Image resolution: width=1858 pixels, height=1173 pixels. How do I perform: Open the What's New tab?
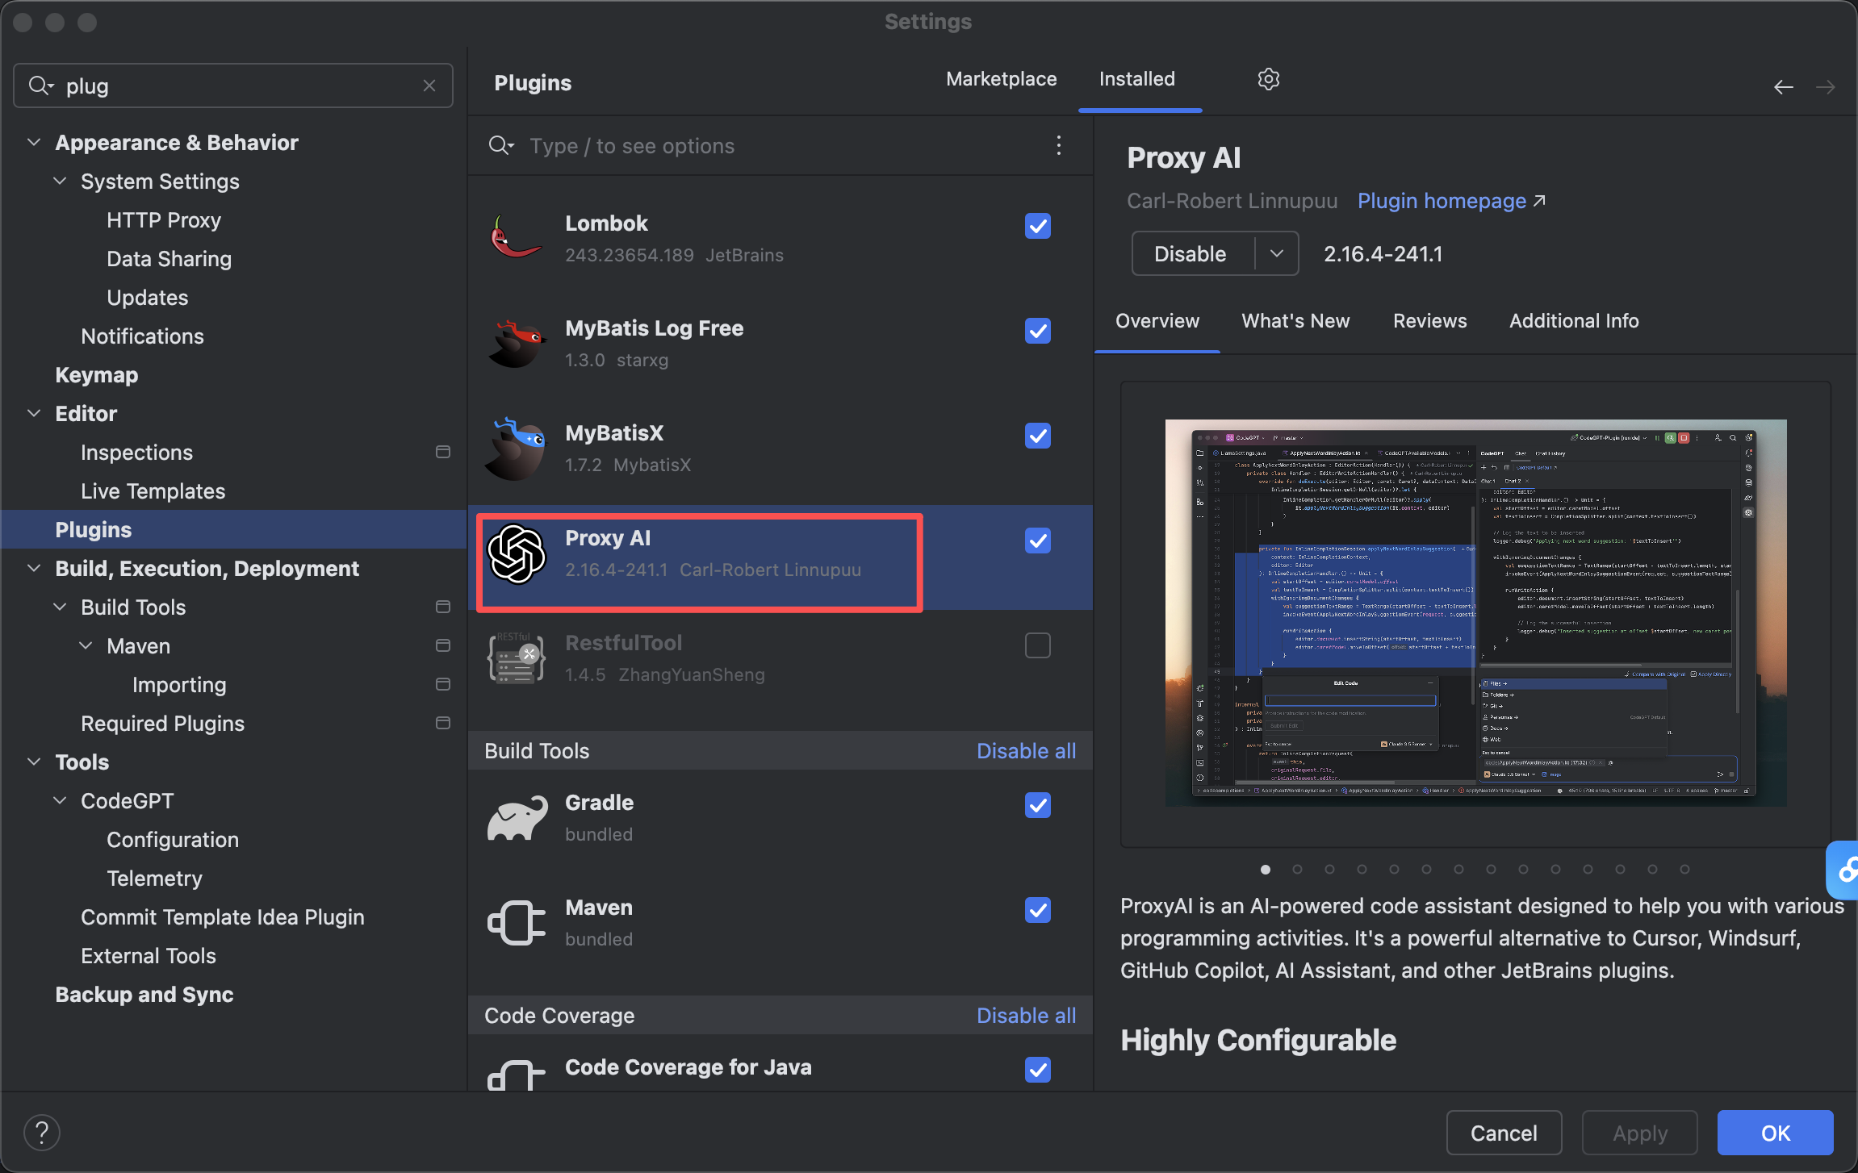[x=1295, y=321]
